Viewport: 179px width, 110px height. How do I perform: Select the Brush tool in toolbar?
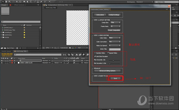pyautogui.click(x=35, y=2)
